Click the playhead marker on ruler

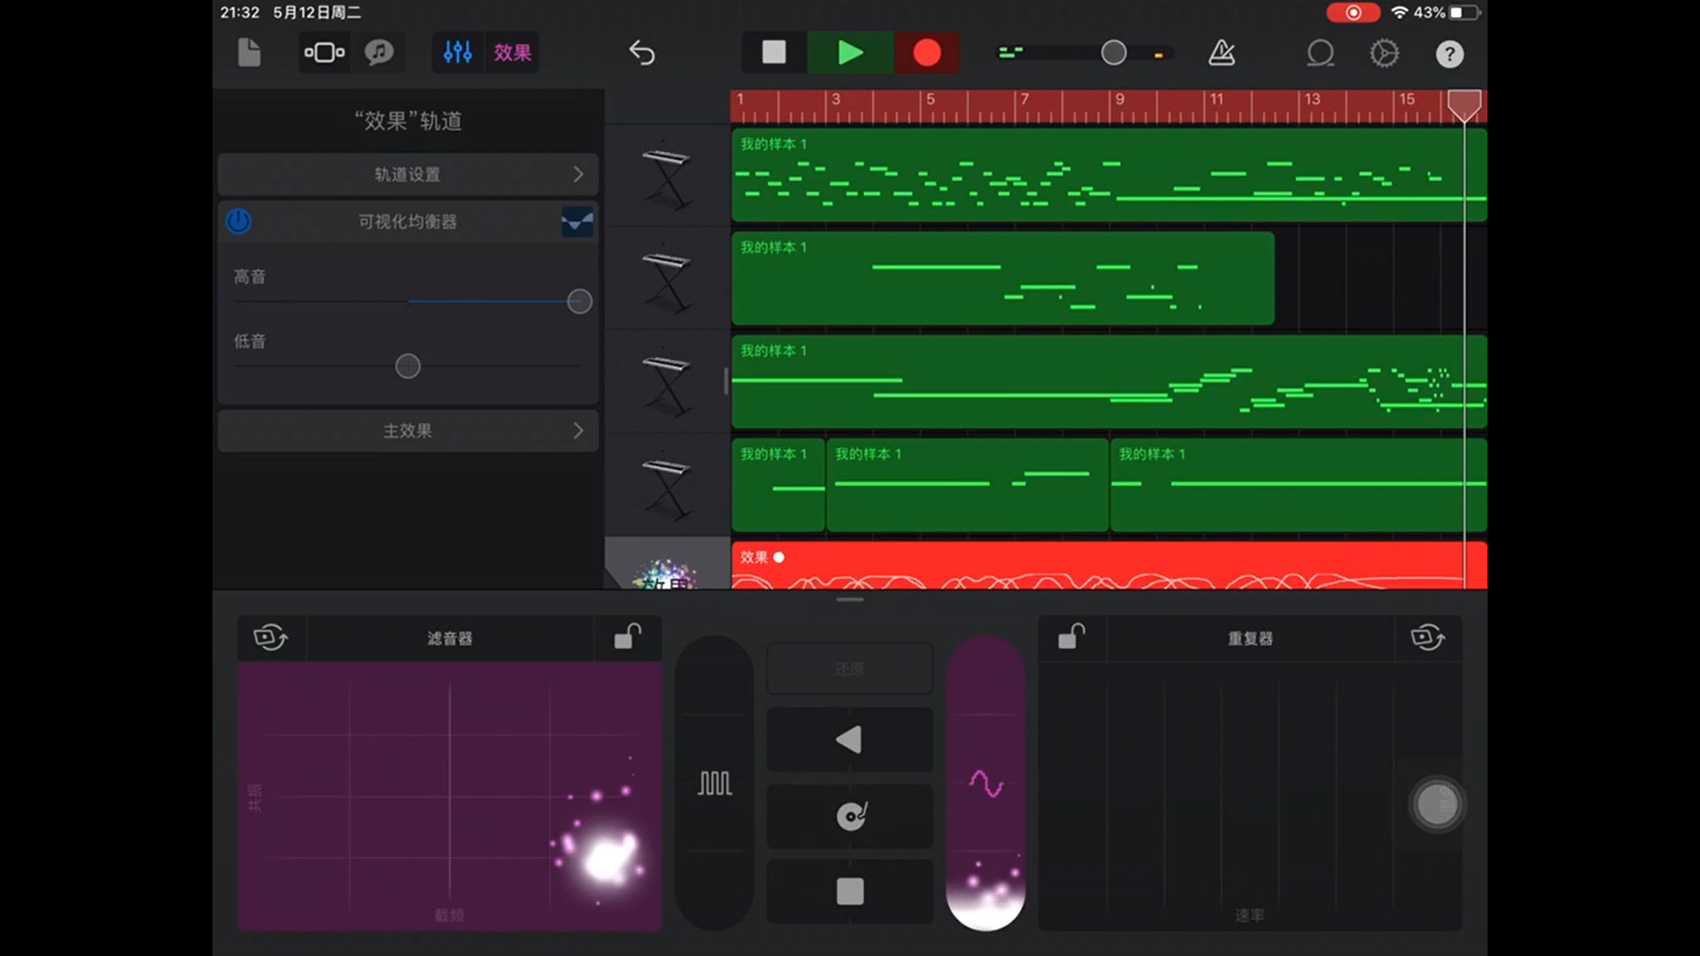click(x=1464, y=104)
